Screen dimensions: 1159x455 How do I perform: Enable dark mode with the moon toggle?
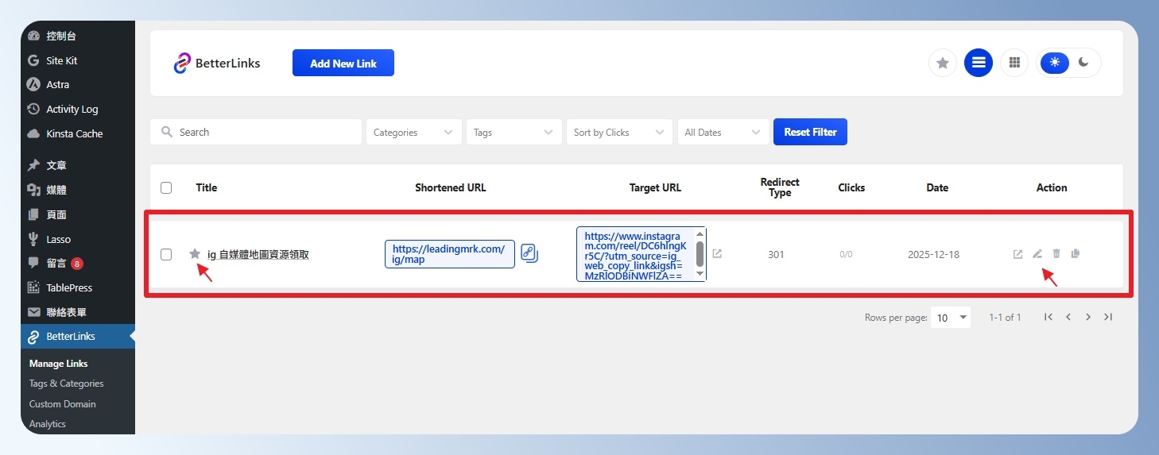pos(1083,63)
